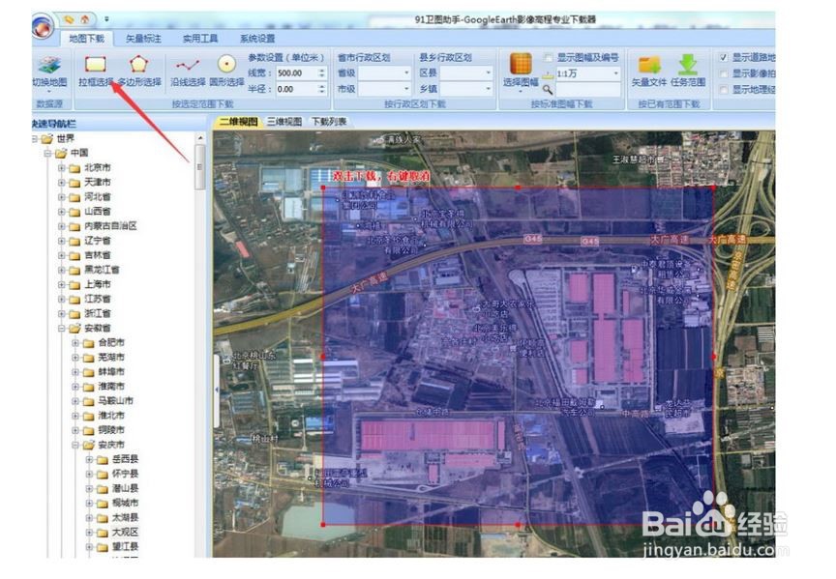Viewport: 836px width, 579px height.
Task: Collapse the 安徽省 tree node
Action: [61, 328]
